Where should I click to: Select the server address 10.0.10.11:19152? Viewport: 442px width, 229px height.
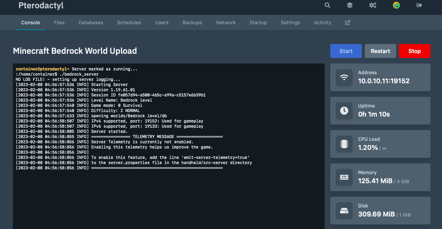coord(382,81)
